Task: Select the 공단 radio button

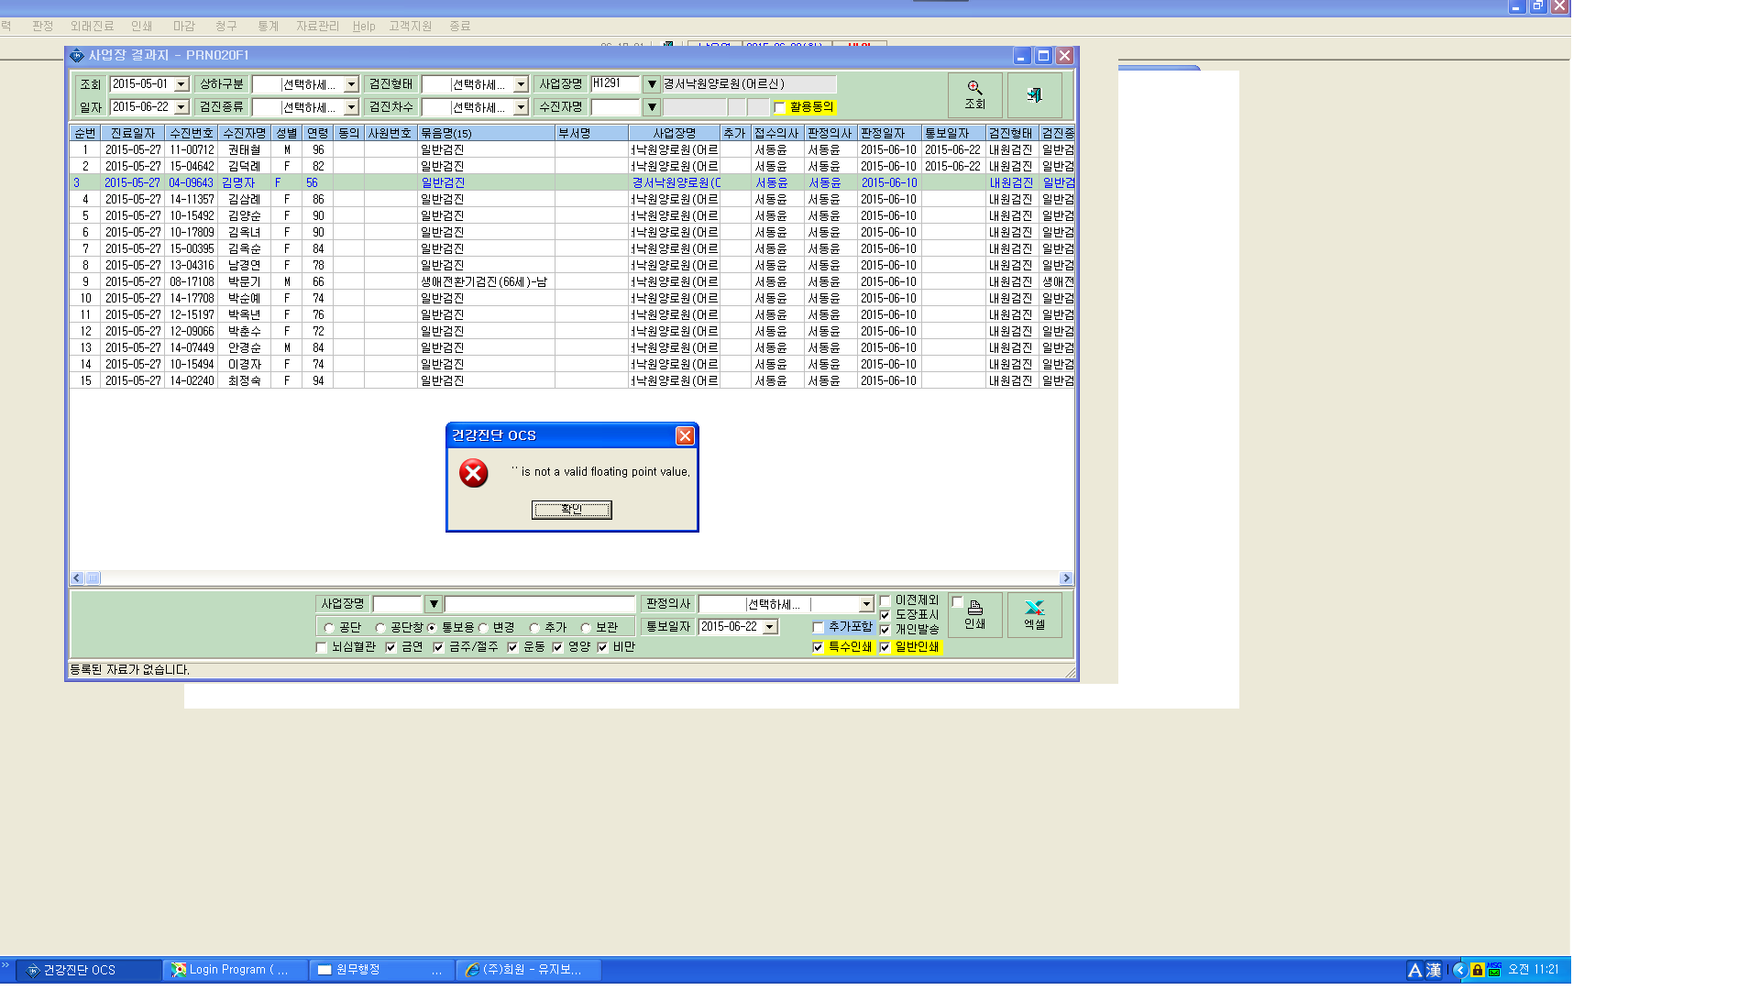Action: pos(330,628)
